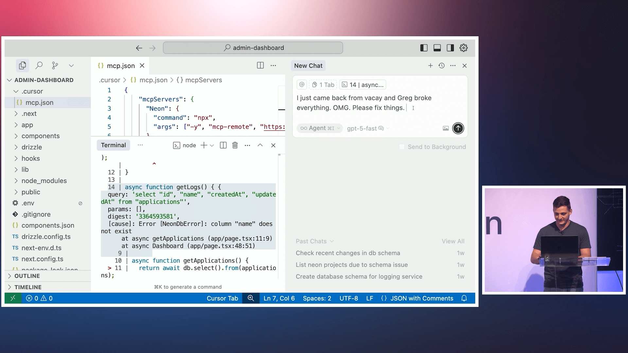Switch to the Terminal tab
Screen dimensions: 628x353
tap(113, 145)
